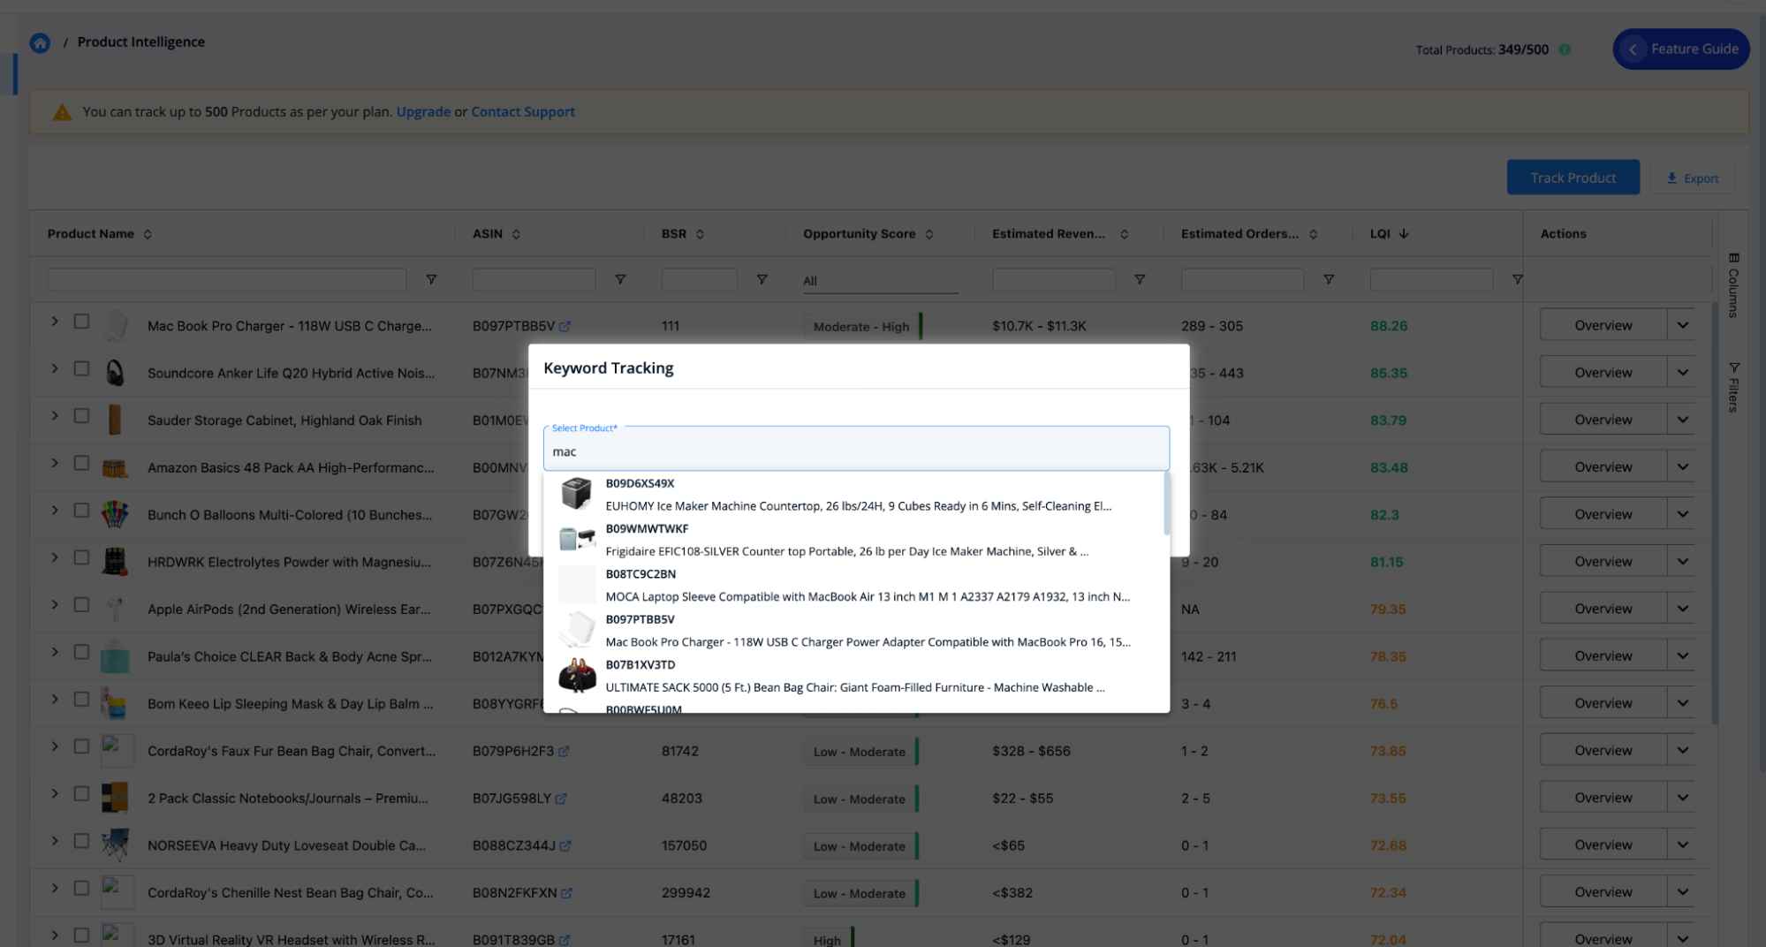Open the Columns side panel tab
This screenshot has width=1766, height=947.
pos(1733,285)
